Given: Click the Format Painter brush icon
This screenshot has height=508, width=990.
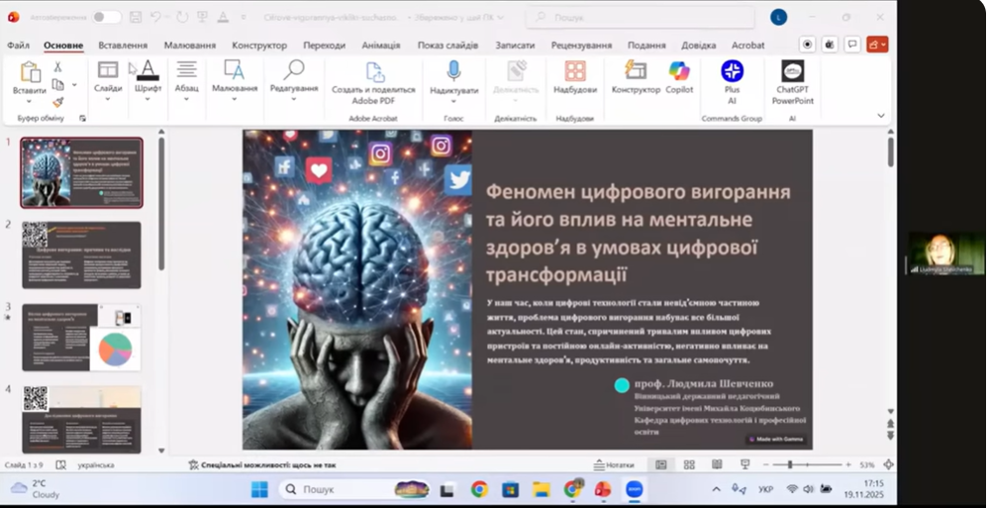Looking at the screenshot, I should (x=57, y=101).
